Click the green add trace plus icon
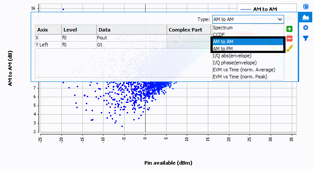 pyautogui.click(x=289, y=29)
